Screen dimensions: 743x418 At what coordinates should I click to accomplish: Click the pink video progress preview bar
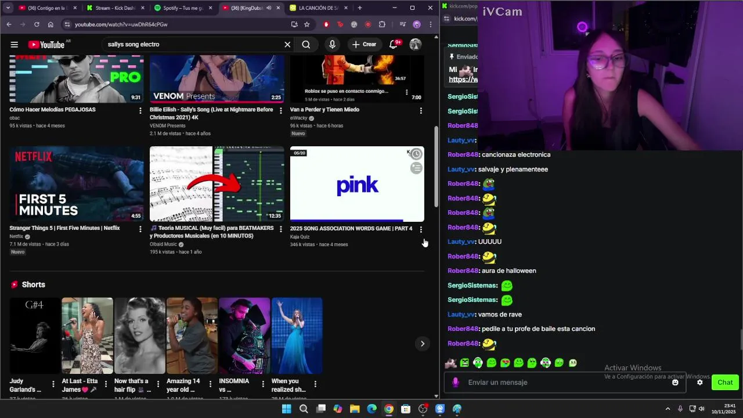[357, 221]
